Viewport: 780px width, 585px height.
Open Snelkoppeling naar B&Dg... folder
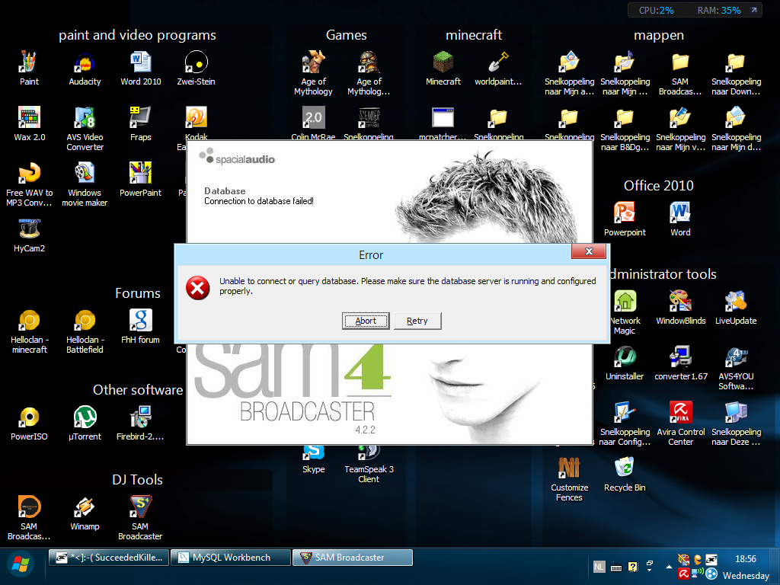pyautogui.click(x=625, y=128)
